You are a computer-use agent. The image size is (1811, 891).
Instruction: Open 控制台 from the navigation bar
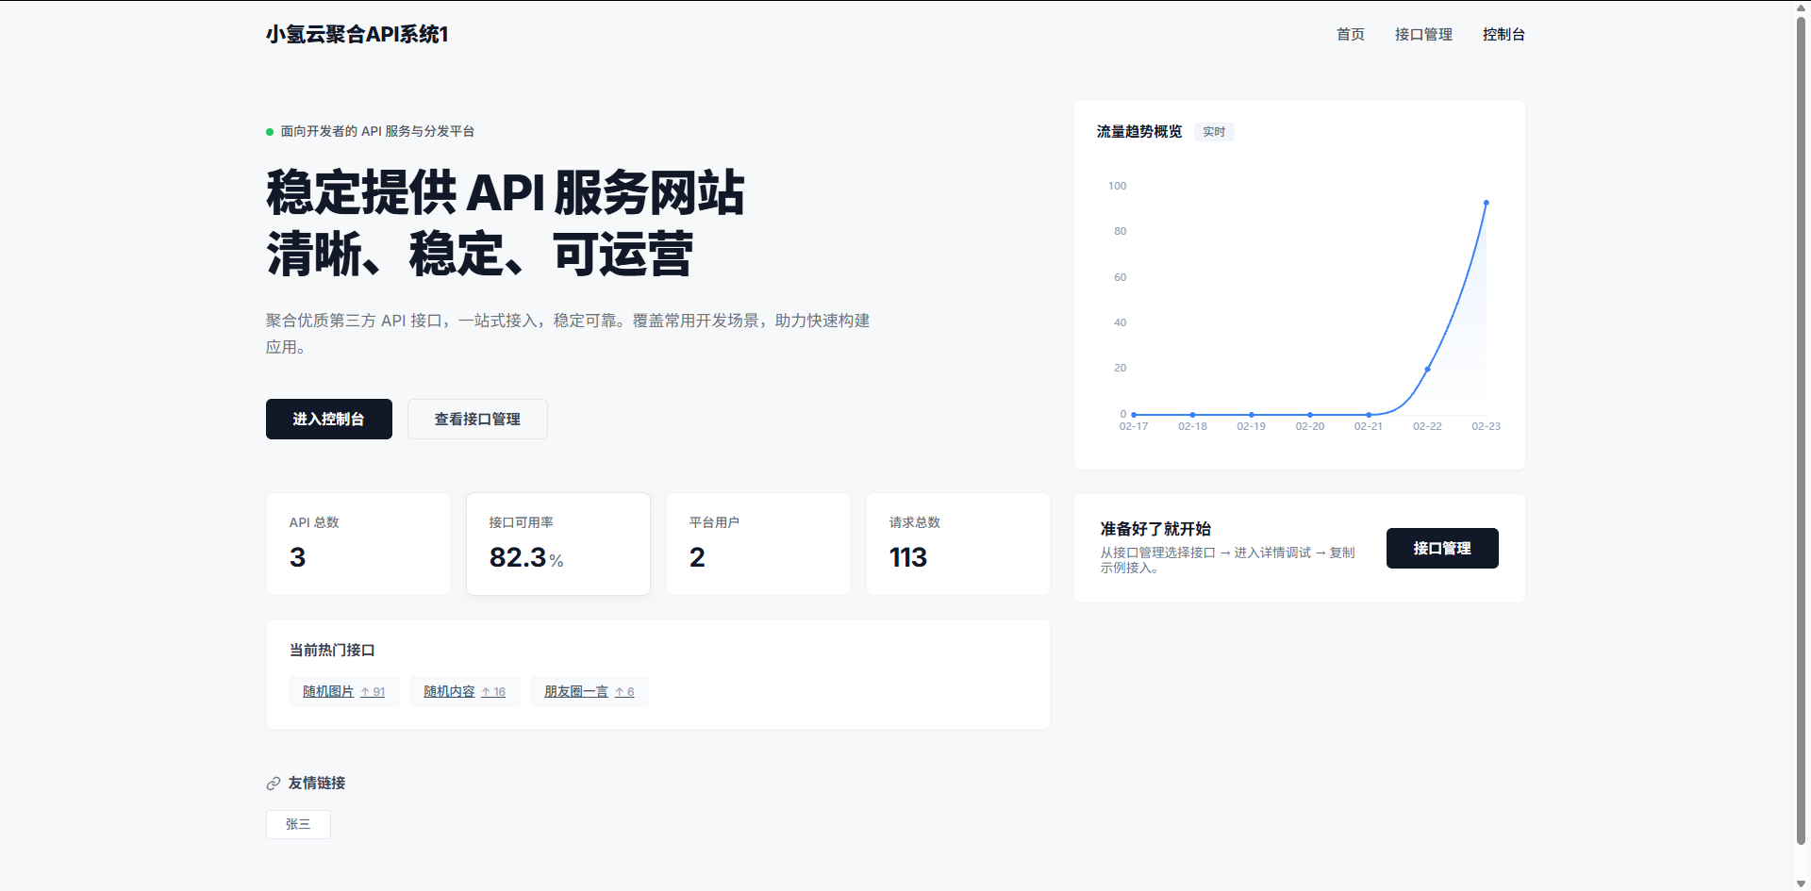(1504, 35)
